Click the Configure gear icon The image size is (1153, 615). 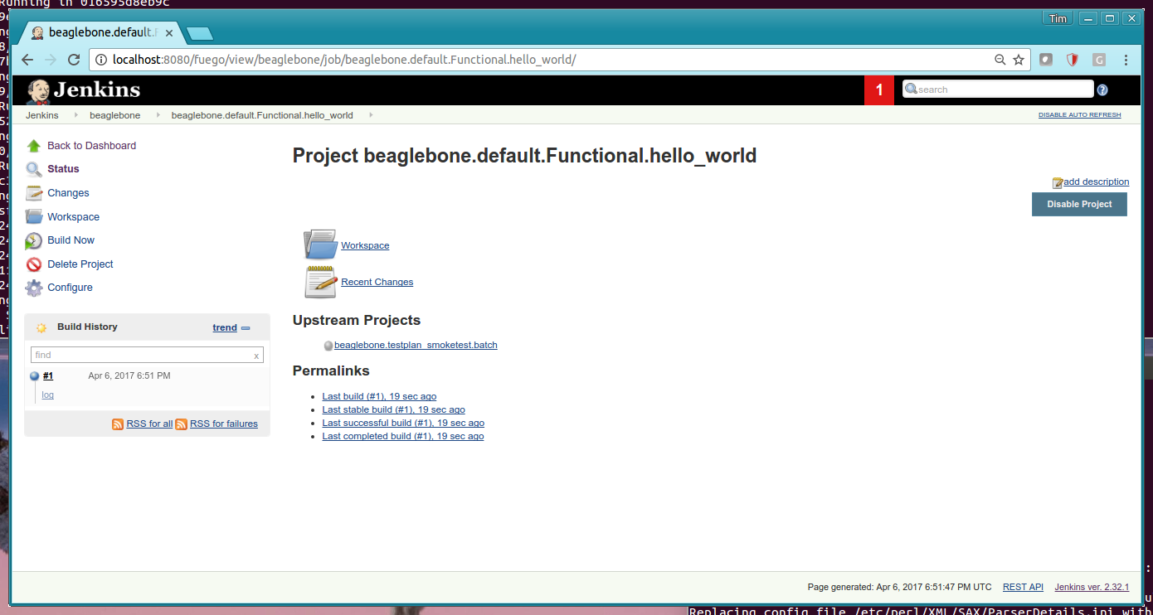pyautogui.click(x=34, y=288)
